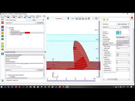Click the second axis-view icon in viewport toolbar

click(80, 19)
